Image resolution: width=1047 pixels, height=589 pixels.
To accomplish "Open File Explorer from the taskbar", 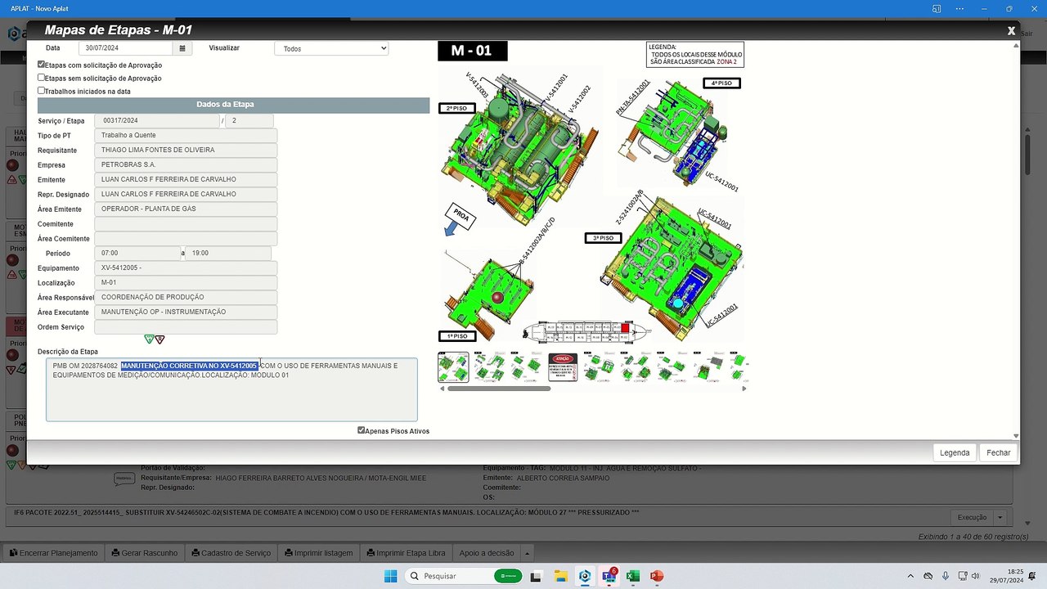I will 560,576.
